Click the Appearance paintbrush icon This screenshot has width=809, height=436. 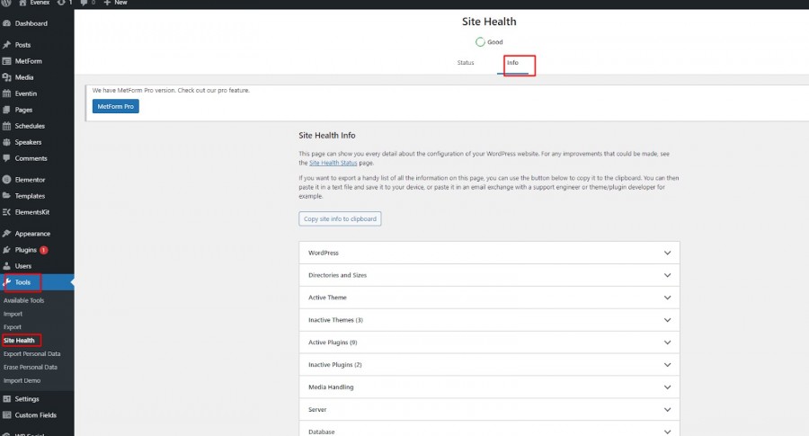coord(6,234)
